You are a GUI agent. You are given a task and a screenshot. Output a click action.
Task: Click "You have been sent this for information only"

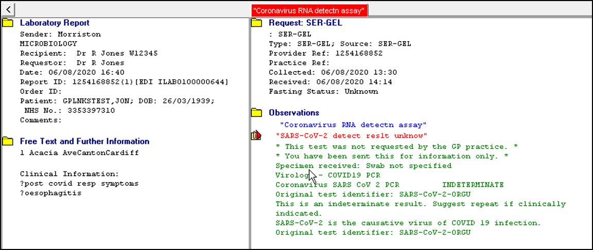392,156
